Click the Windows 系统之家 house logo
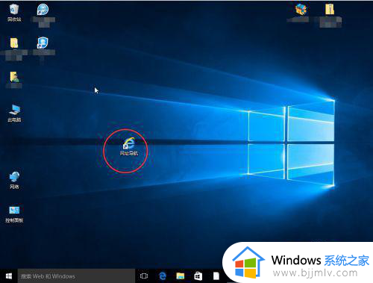This screenshot has height=283, width=373. [x=248, y=263]
